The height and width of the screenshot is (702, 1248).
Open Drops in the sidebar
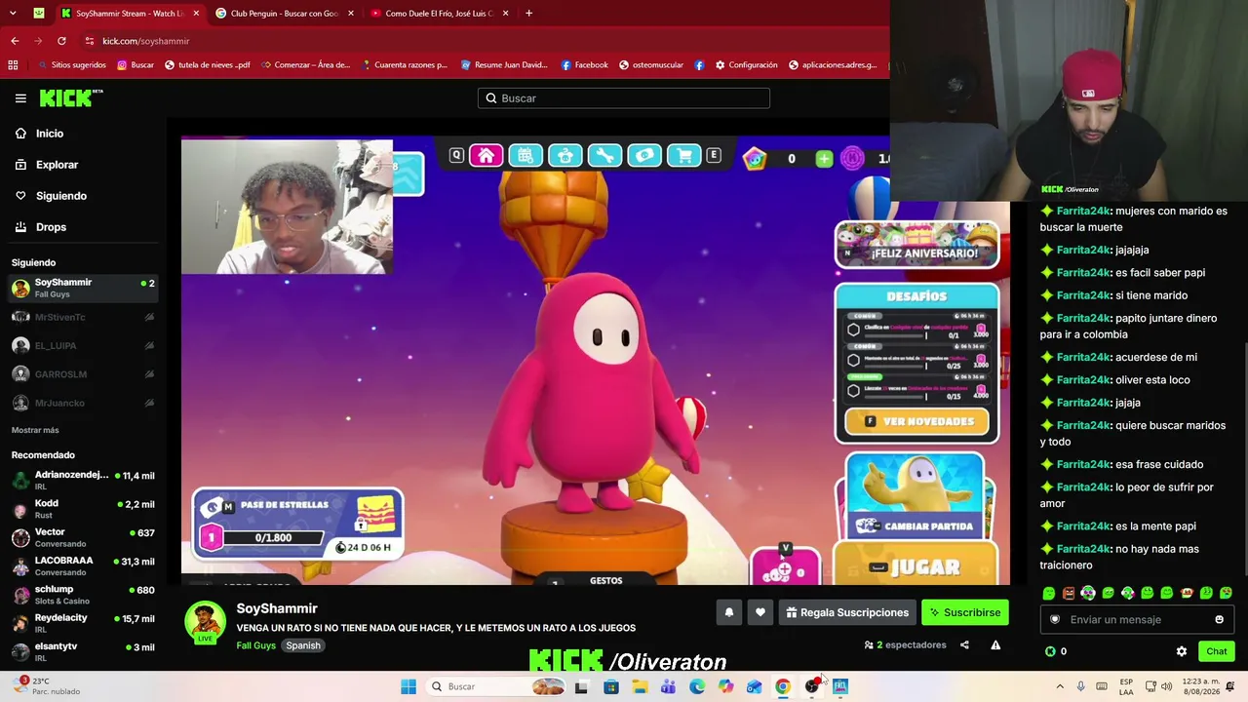[x=51, y=227]
